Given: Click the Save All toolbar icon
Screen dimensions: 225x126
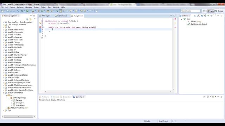Looking at the screenshot, I should (11, 11).
